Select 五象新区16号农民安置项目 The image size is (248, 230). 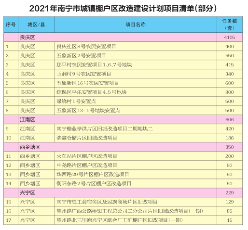tap(87, 83)
